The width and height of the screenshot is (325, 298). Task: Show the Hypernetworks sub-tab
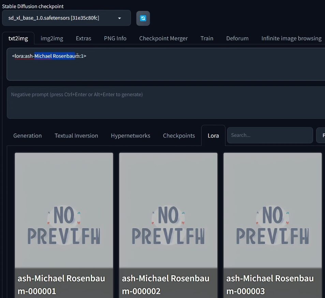point(130,136)
